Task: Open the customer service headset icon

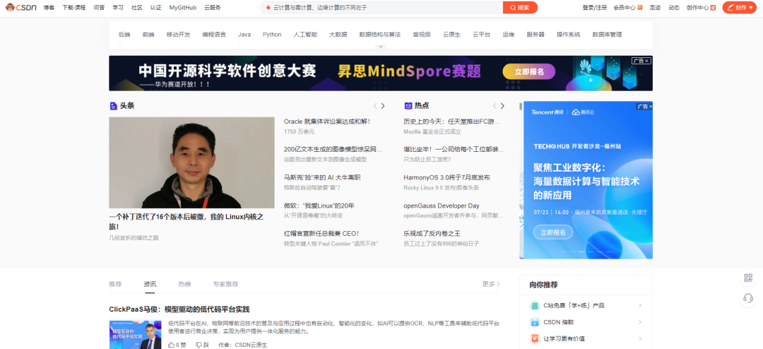Action: [748, 298]
